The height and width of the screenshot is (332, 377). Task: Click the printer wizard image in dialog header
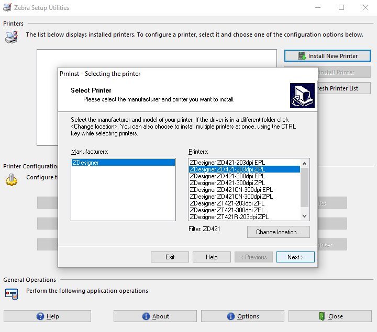click(302, 96)
